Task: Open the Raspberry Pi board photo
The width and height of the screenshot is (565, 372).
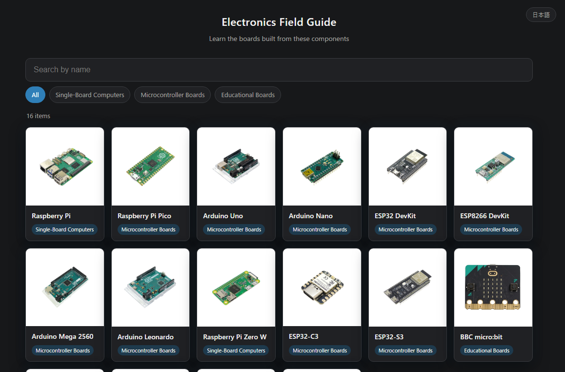Action: [x=65, y=166]
